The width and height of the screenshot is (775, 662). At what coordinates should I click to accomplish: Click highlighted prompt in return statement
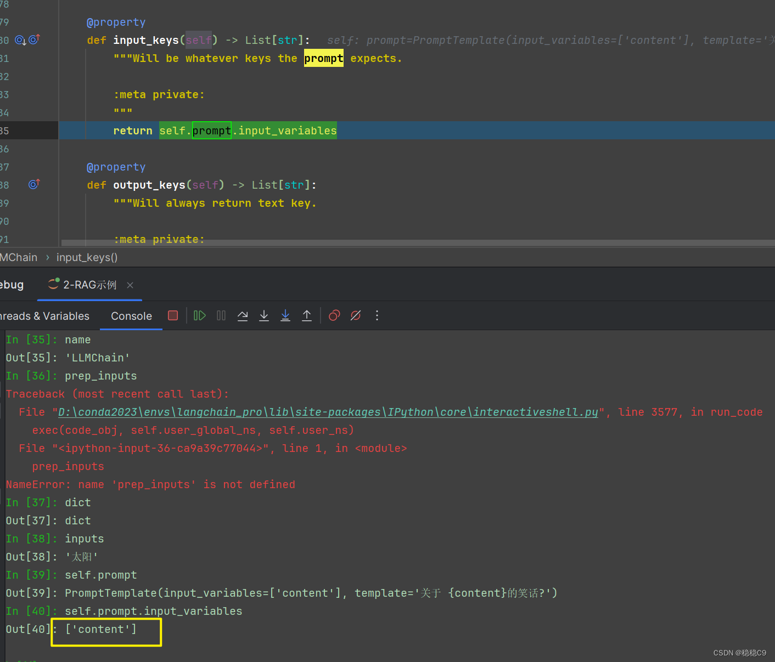[x=212, y=131]
